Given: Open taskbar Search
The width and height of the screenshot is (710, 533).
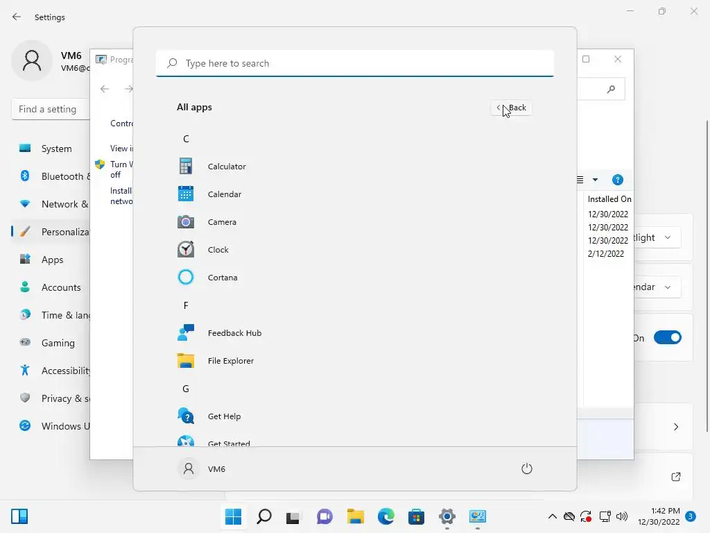Looking at the screenshot, I should (x=264, y=516).
